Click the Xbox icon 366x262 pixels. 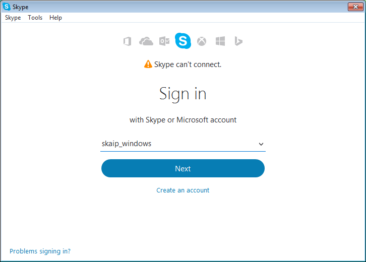tap(202, 41)
